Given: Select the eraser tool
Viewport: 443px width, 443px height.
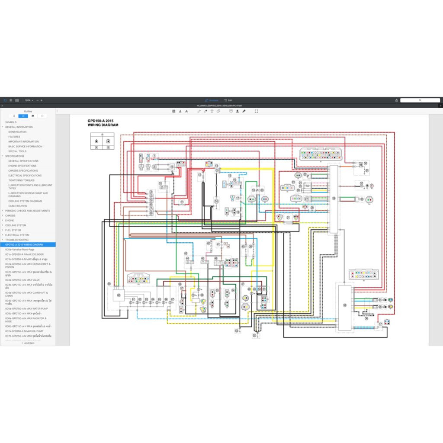Looking at the screenshot, I should [x=205, y=111].
